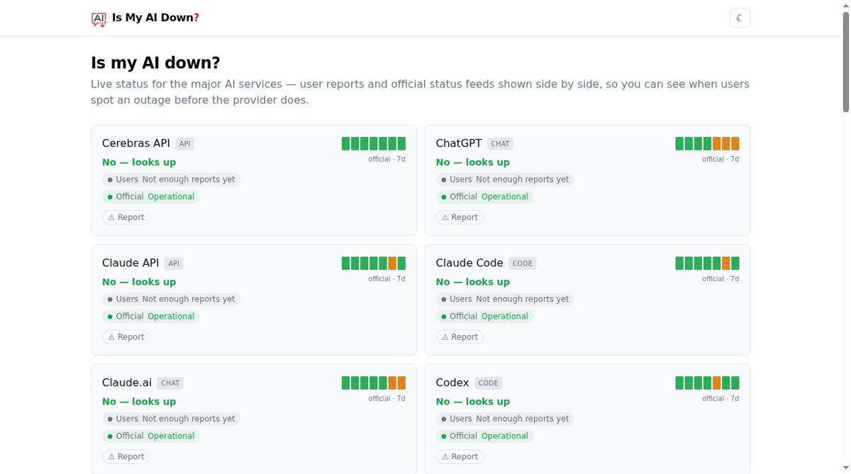The height and width of the screenshot is (474, 851).
Task: Click the Codex 7-day status bars
Action: click(707, 382)
